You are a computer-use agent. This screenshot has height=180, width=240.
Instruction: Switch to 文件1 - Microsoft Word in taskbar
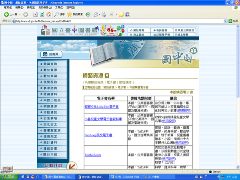125,177
